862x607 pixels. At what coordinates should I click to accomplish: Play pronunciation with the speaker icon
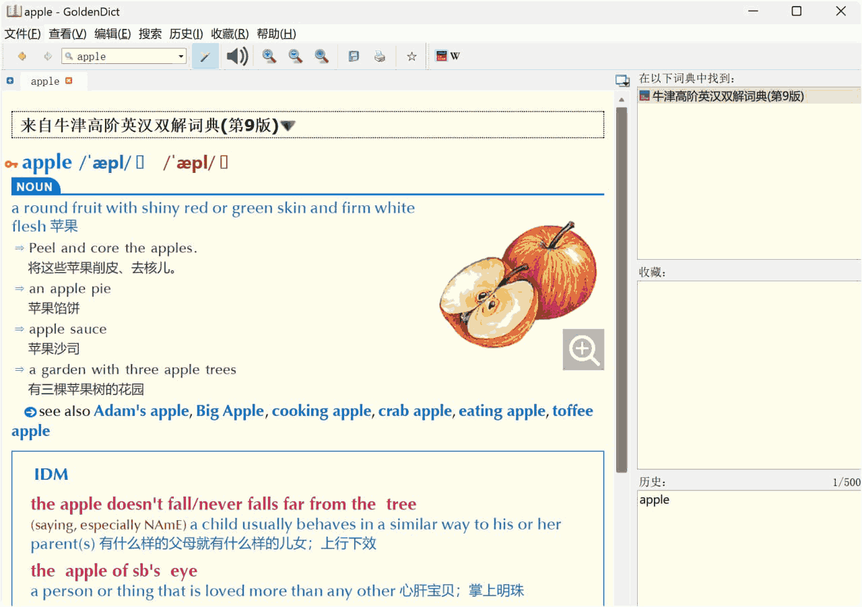pos(237,57)
